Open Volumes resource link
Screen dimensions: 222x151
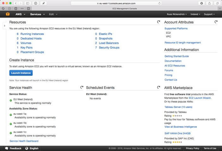point(26,43)
